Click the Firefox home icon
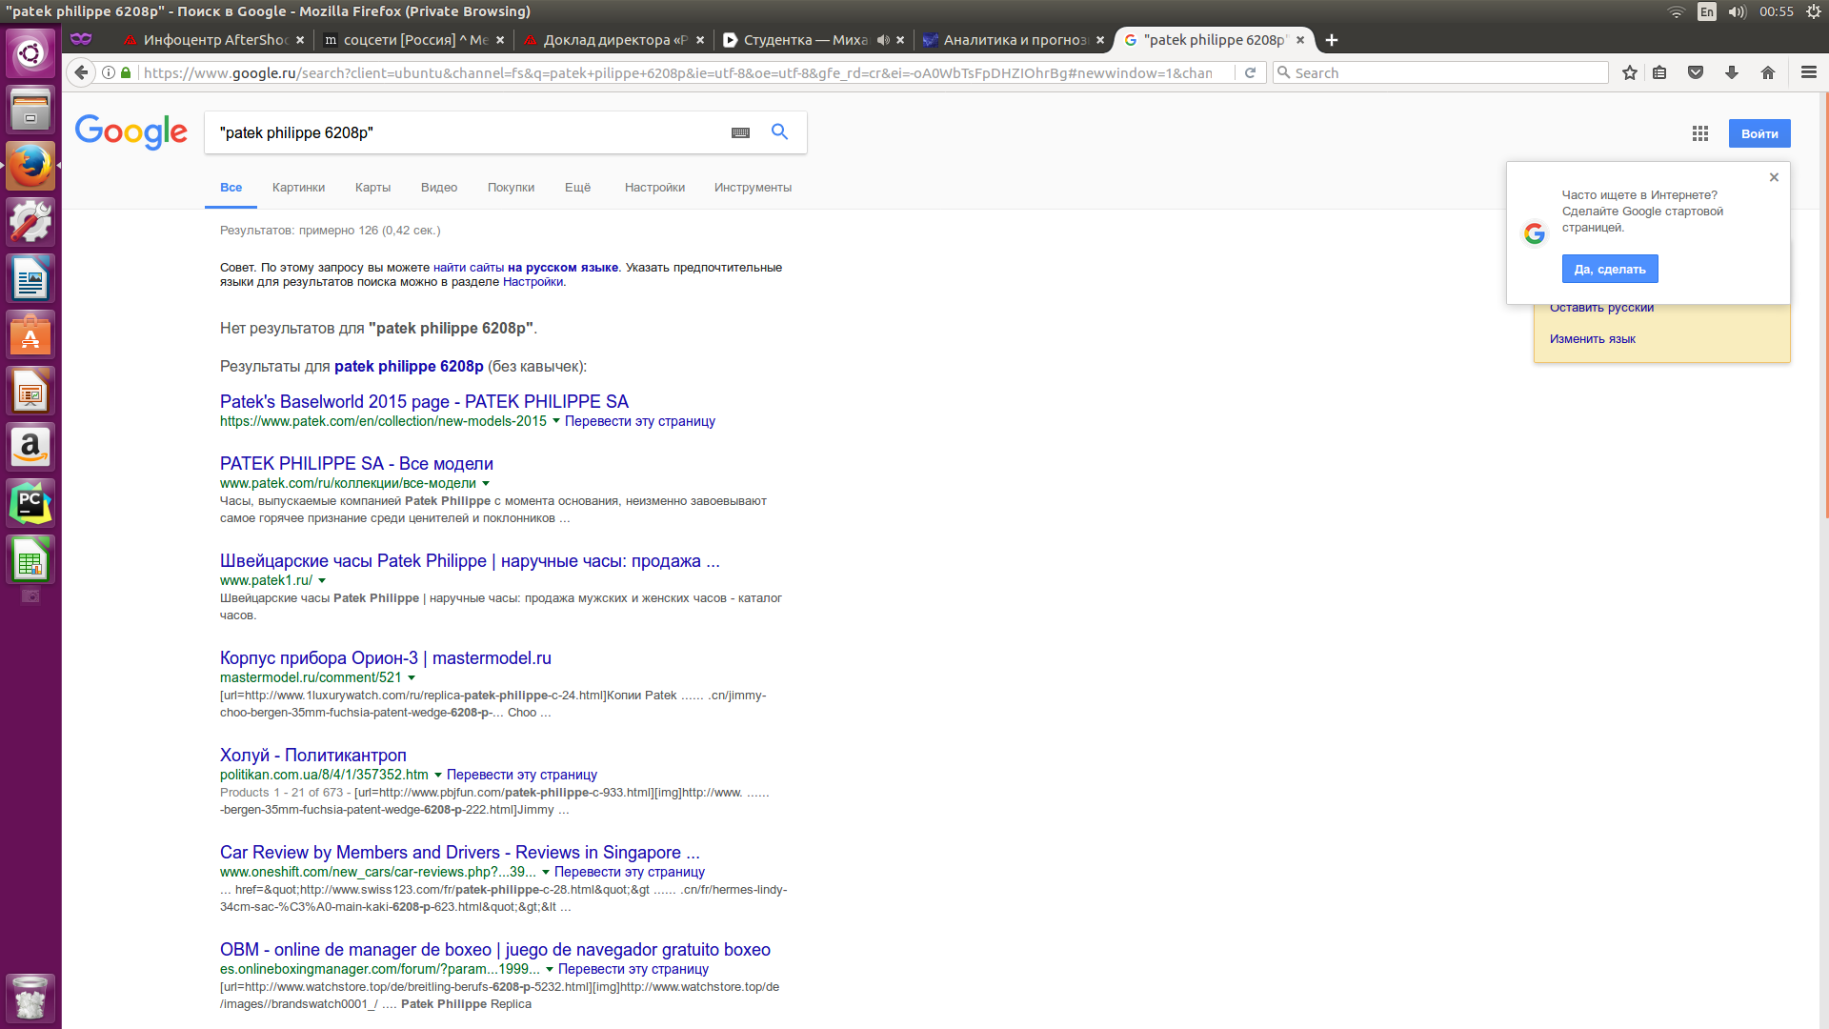 (x=1768, y=73)
